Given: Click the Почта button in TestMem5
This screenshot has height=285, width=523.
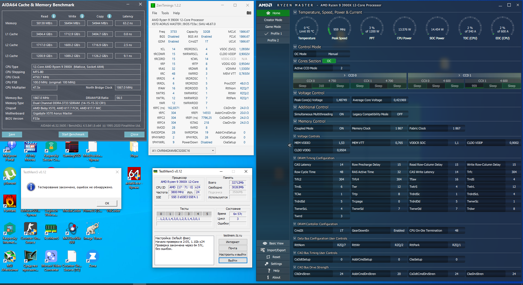Looking at the screenshot, I should point(233,248).
